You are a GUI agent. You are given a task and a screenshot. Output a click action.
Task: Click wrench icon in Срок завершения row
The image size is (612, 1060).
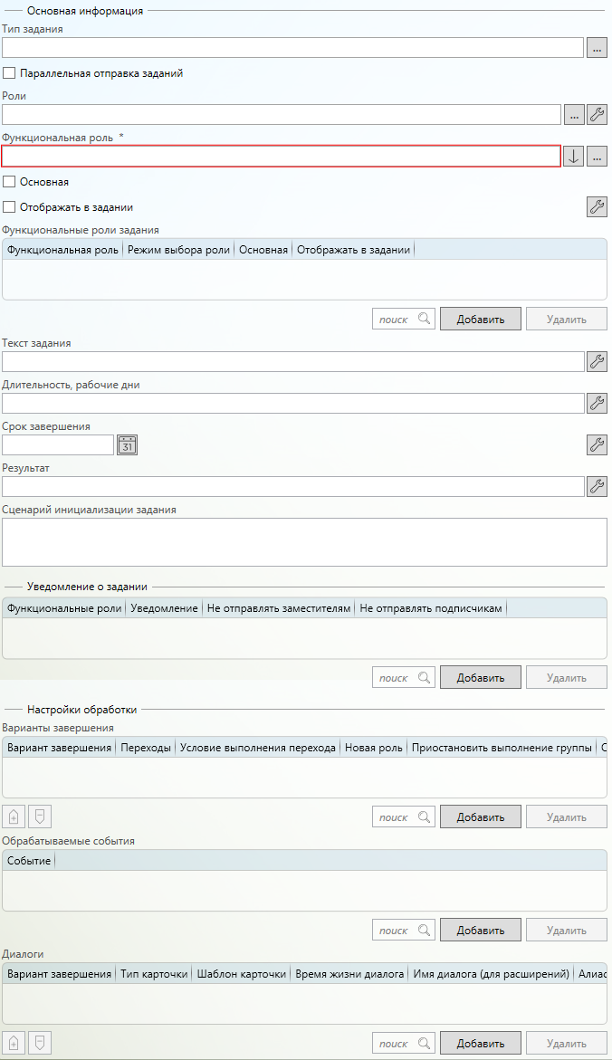pos(598,444)
